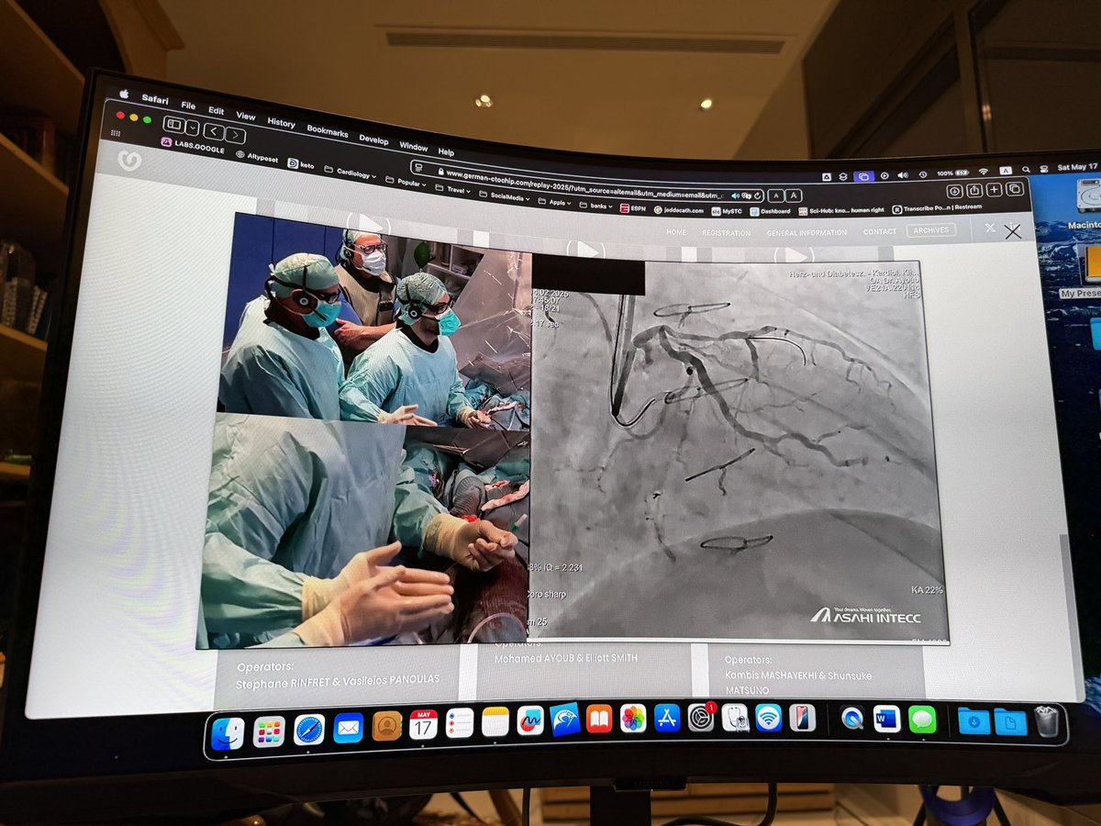This screenshot has height=826, width=1101.
Task: Open the Altypeset bookmark
Action: pyautogui.click(x=256, y=156)
